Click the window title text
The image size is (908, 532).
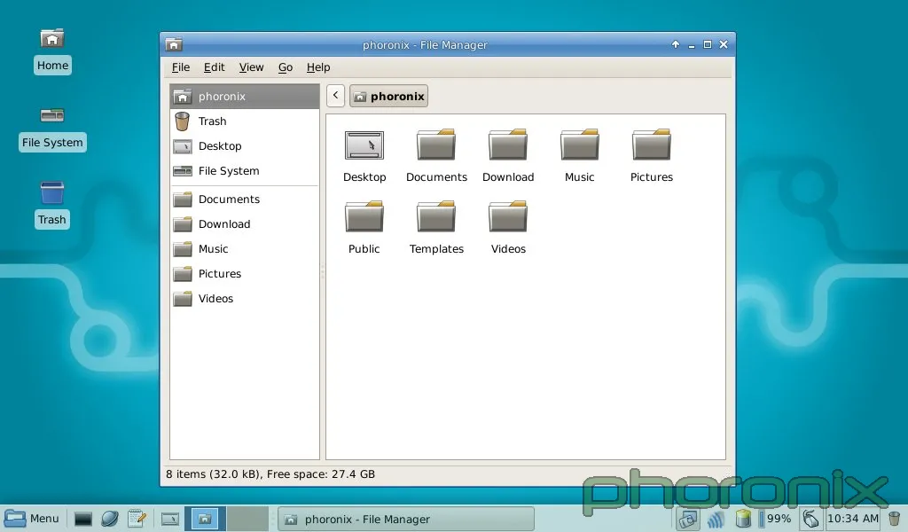(x=425, y=45)
